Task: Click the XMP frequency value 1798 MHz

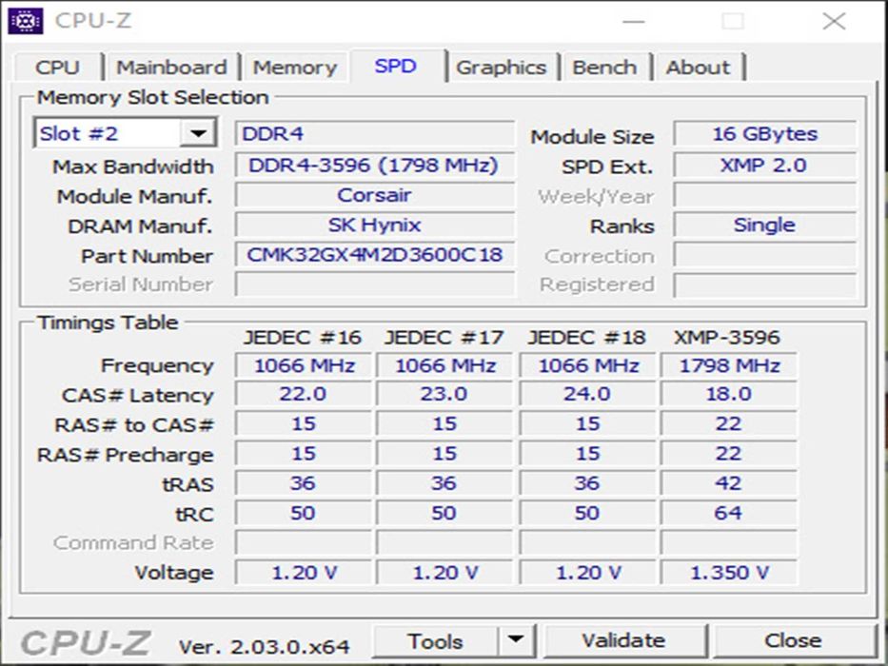Action: click(x=729, y=365)
